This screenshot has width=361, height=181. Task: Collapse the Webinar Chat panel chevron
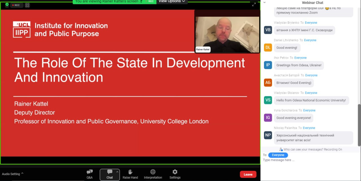[265, 3]
